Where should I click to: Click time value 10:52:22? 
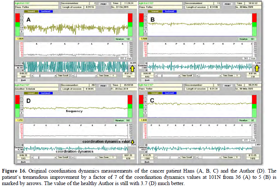click(253, 3)
